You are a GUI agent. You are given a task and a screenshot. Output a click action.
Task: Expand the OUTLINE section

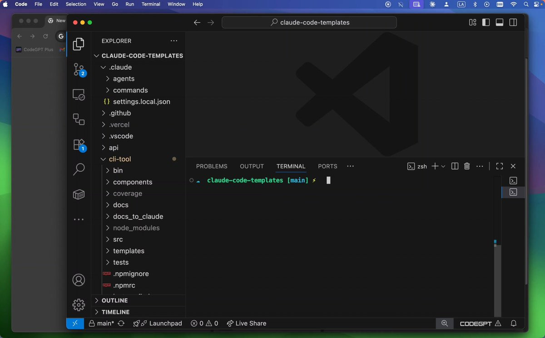pyautogui.click(x=139, y=300)
